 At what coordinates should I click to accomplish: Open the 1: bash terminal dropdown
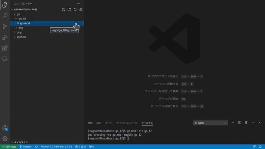210,123
